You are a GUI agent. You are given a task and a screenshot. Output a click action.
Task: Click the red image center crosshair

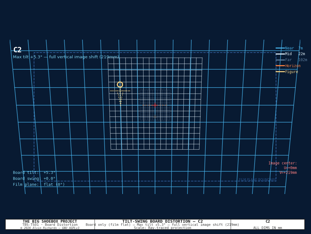[155, 105]
